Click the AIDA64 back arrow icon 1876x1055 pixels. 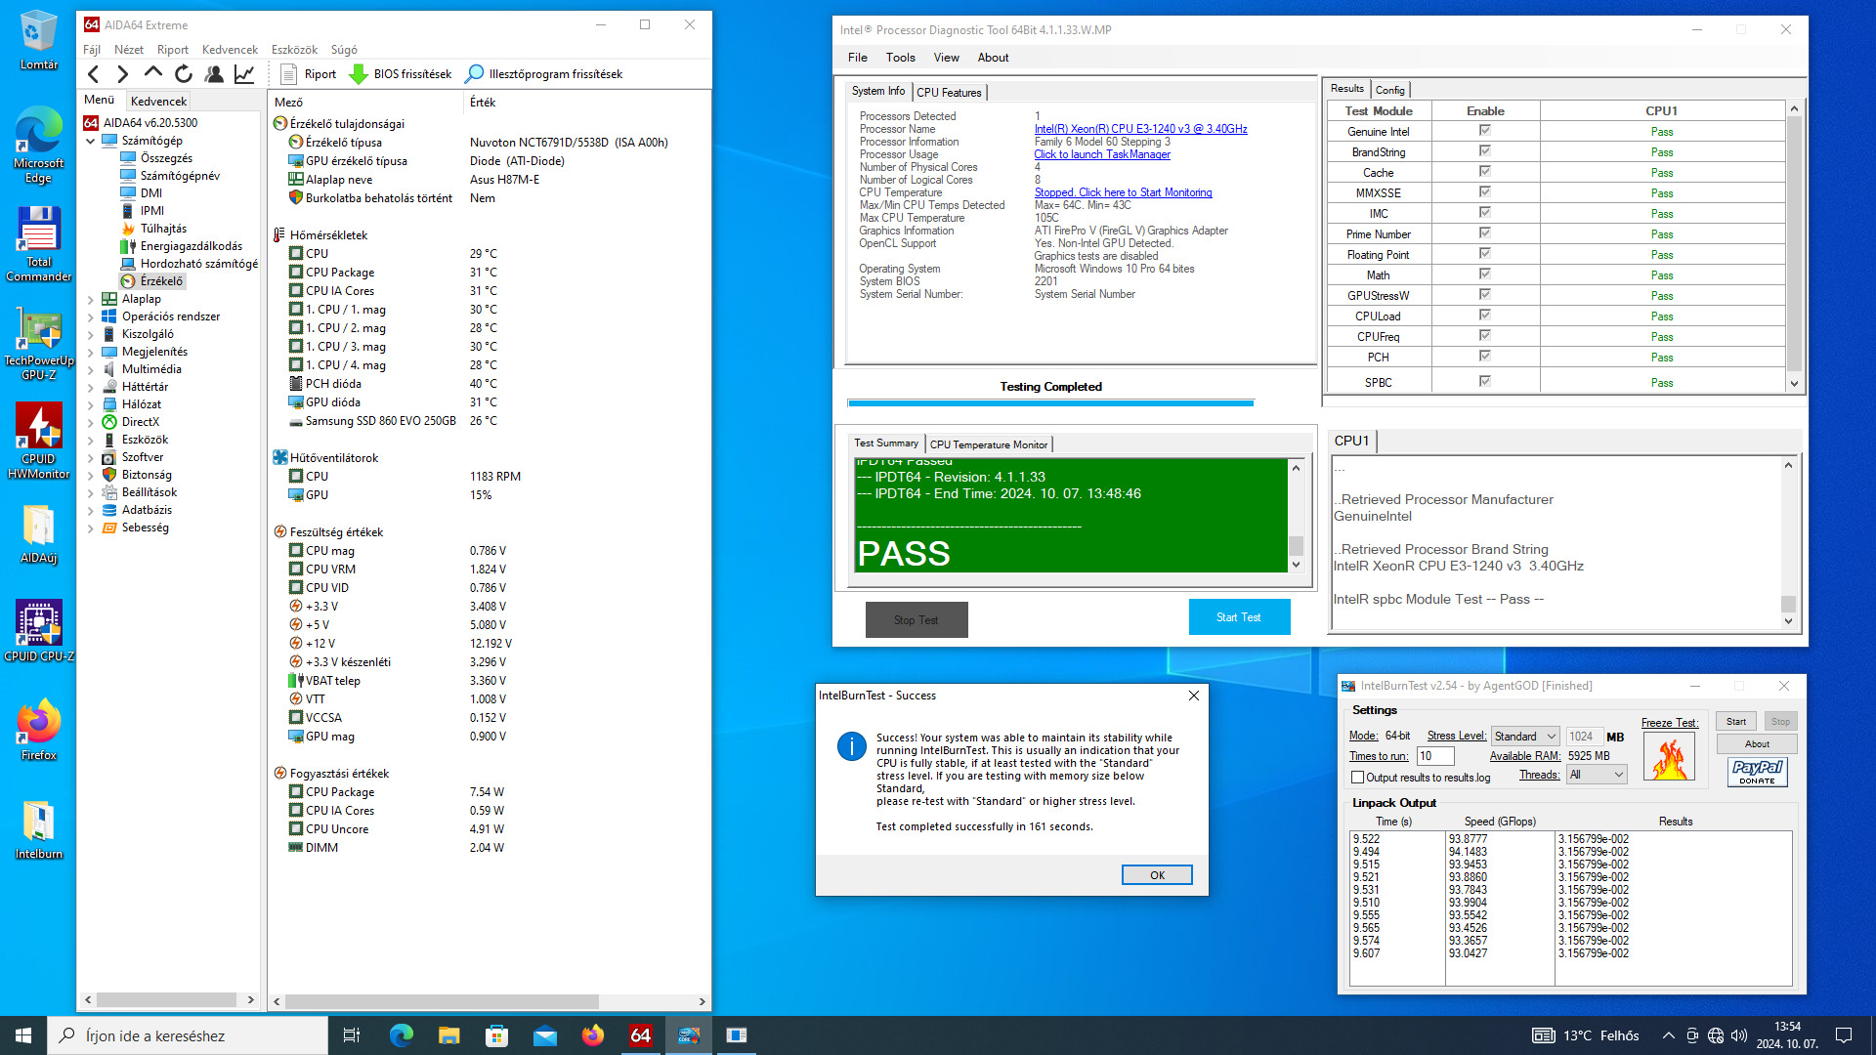94,74
